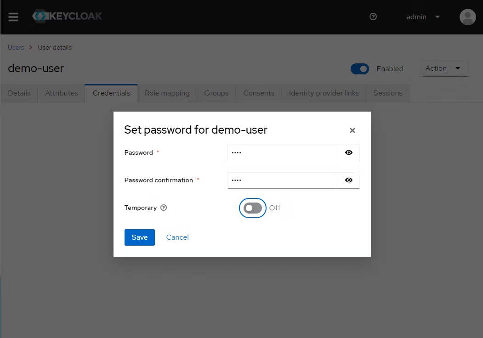Open the hamburger navigation menu
The image size is (483, 338).
point(13,17)
